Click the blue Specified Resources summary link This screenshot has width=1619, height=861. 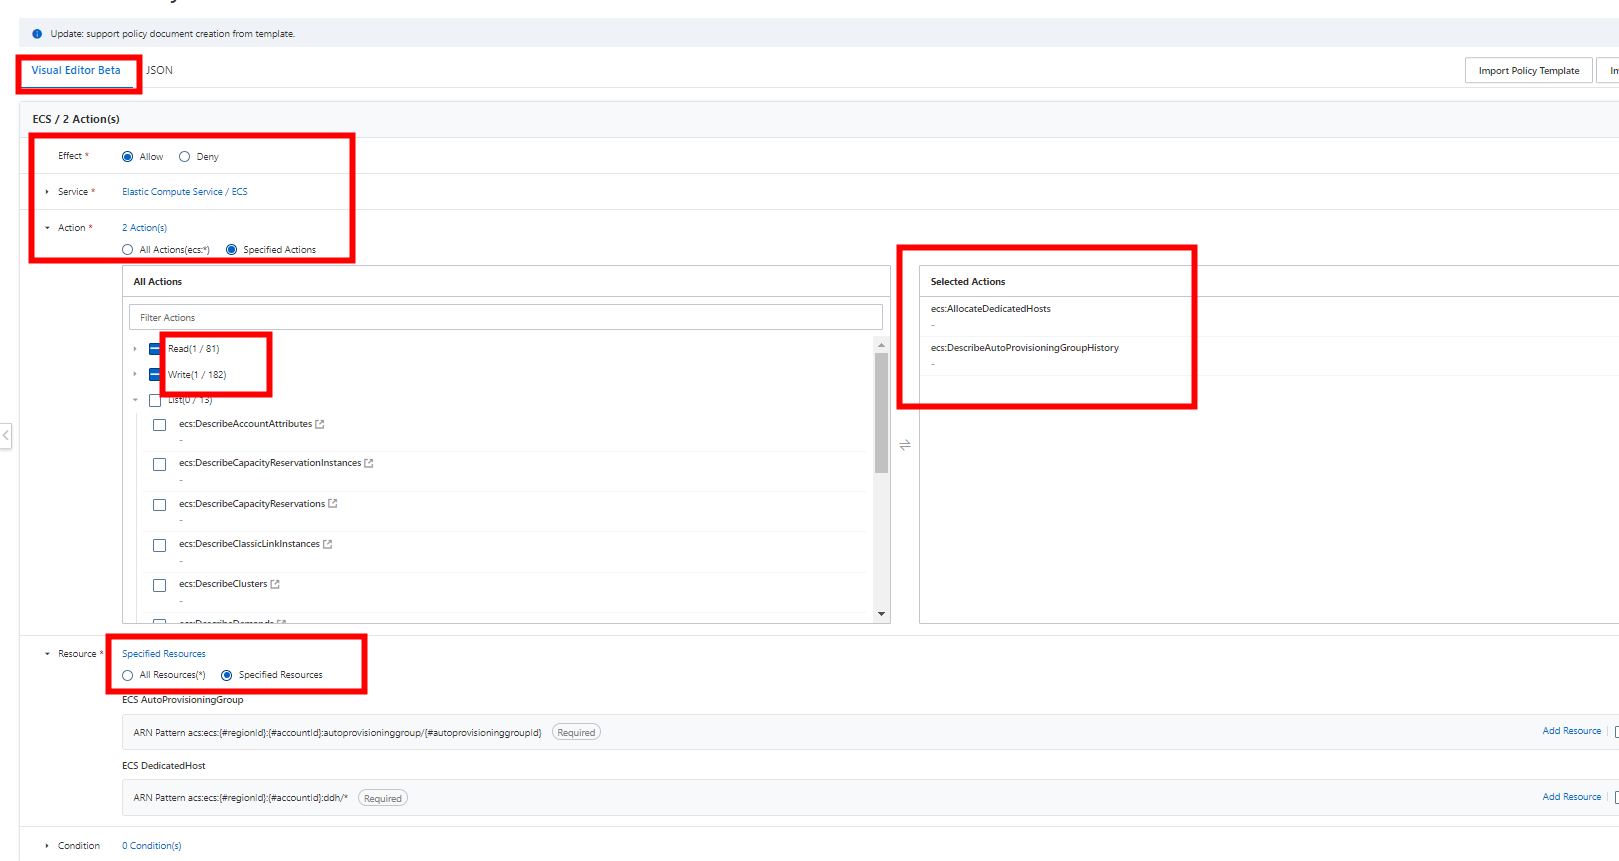tap(164, 654)
